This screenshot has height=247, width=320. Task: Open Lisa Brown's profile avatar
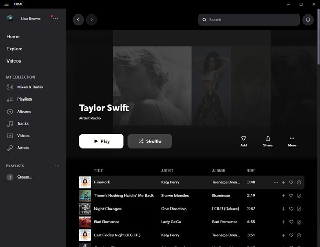[10, 18]
